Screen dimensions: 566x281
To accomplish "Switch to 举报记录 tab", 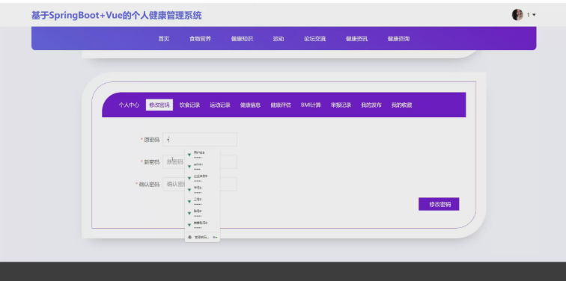I will pyautogui.click(x=341, y=105).
